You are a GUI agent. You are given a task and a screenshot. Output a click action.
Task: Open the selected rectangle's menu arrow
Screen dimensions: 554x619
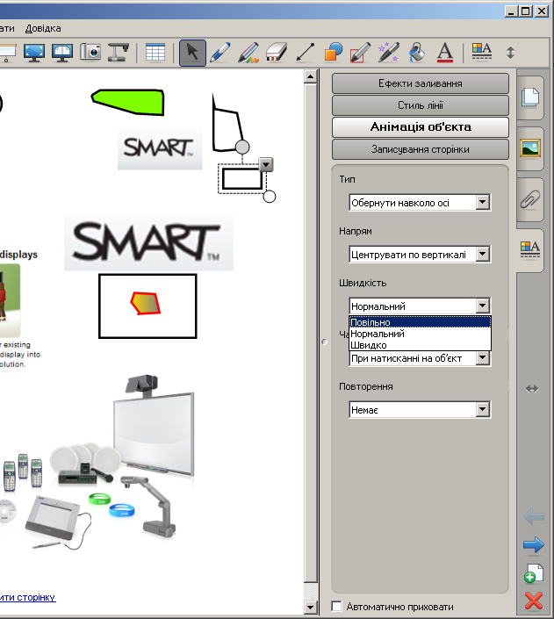pos(266,164)
